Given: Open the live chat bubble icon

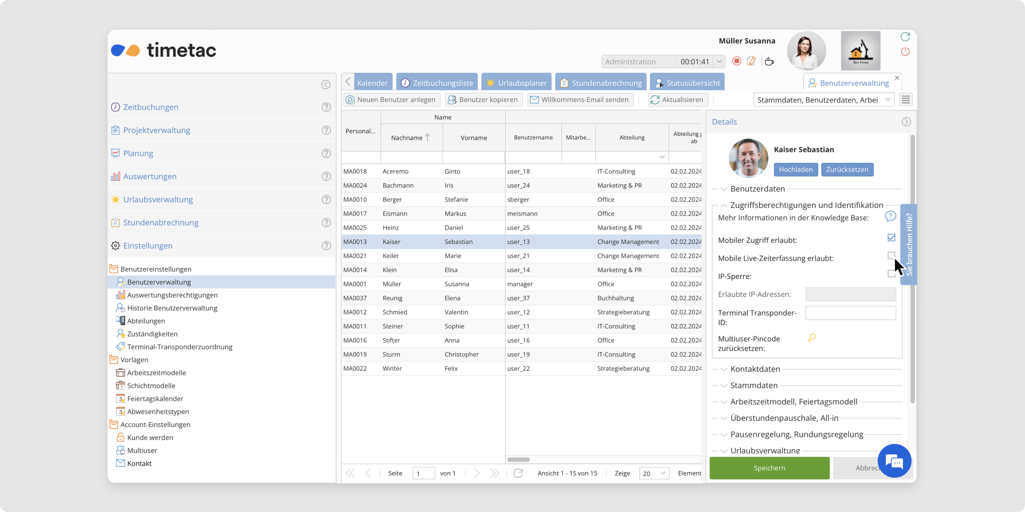Looking at the screenshot, I should (894, 461).
